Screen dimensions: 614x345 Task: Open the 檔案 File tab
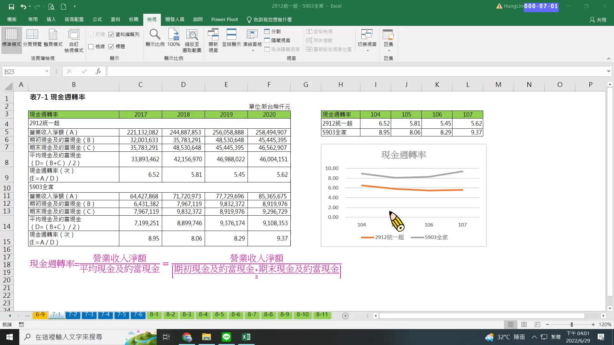12,19
